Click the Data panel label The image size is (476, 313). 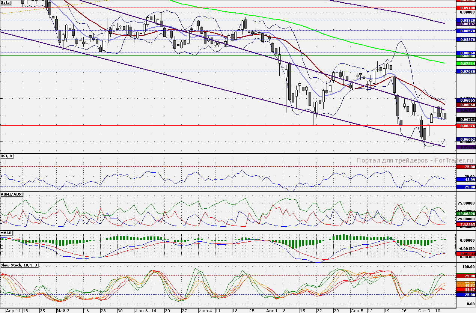(6, 2)
